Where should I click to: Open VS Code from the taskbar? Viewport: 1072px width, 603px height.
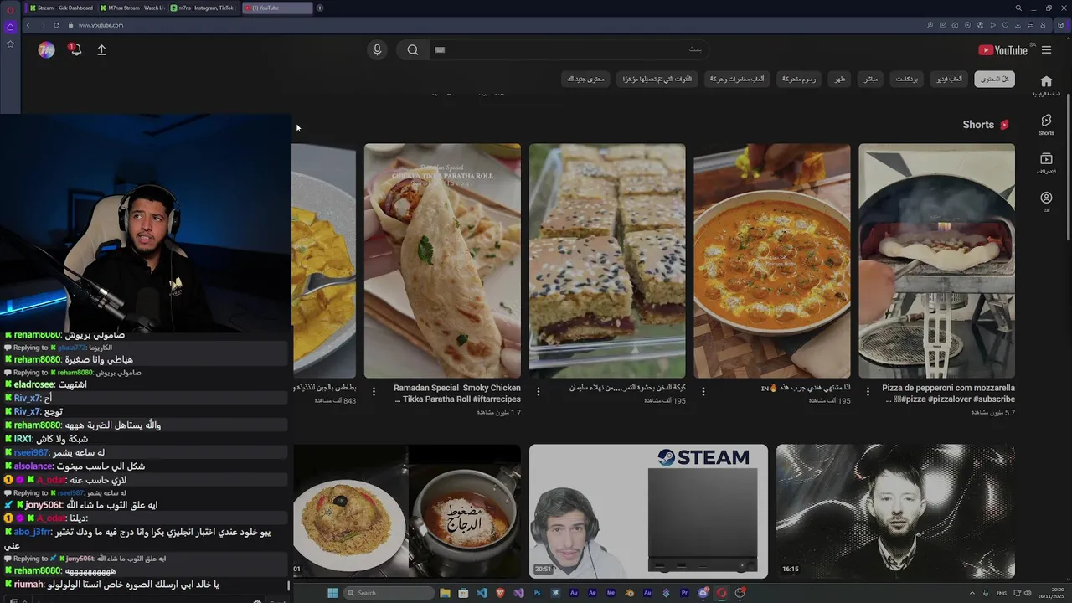click(482, 593)
